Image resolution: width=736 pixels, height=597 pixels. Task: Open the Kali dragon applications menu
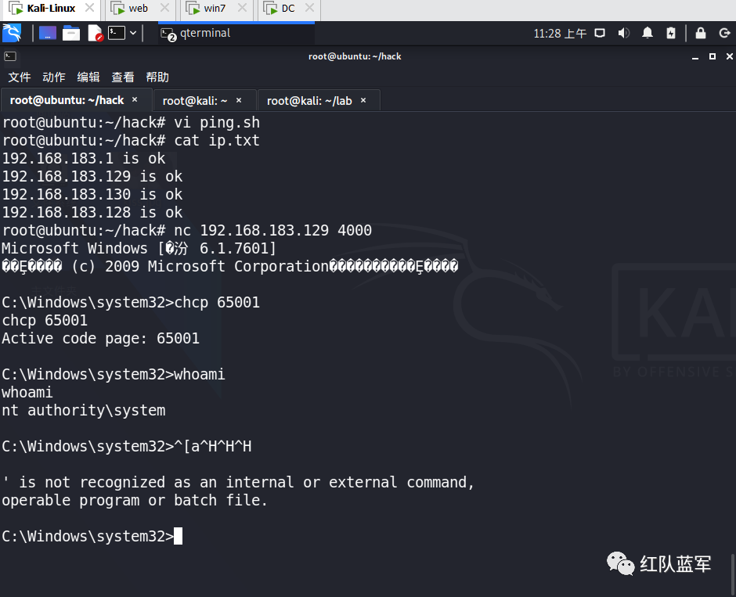point(12,34)
